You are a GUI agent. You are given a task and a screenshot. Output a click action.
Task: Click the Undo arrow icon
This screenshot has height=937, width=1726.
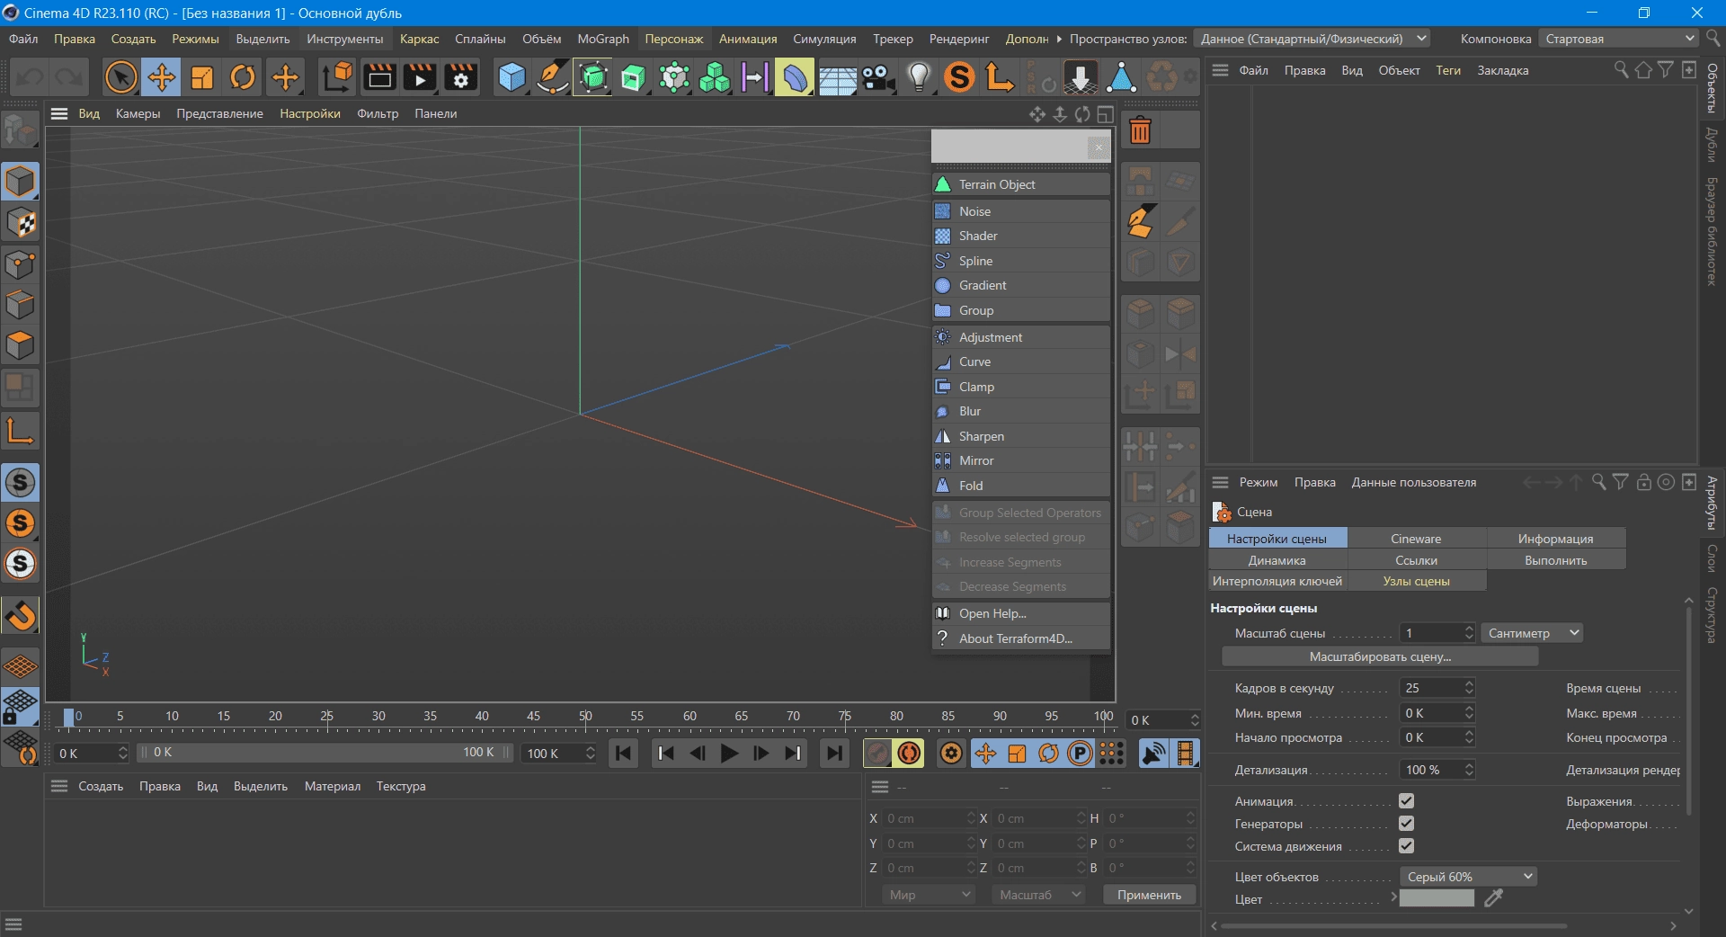pos(31,77)
